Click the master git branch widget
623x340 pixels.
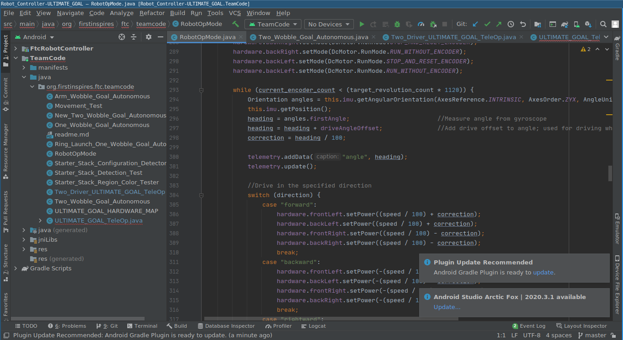tap(592, 335)
